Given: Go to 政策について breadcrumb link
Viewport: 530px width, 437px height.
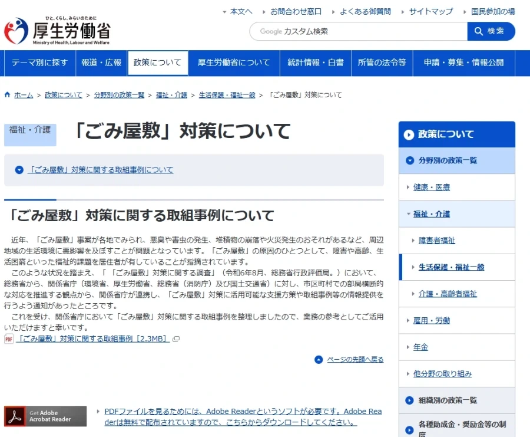Looking at the screenshot, I should coord(64,95).
